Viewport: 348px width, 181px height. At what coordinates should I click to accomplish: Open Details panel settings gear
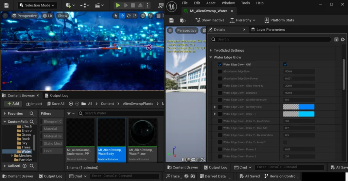point(343,39)
